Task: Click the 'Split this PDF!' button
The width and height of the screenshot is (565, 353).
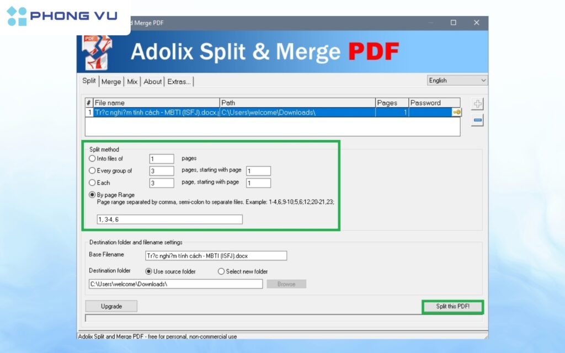Action: pyautogui.click(x=452, y=306)
